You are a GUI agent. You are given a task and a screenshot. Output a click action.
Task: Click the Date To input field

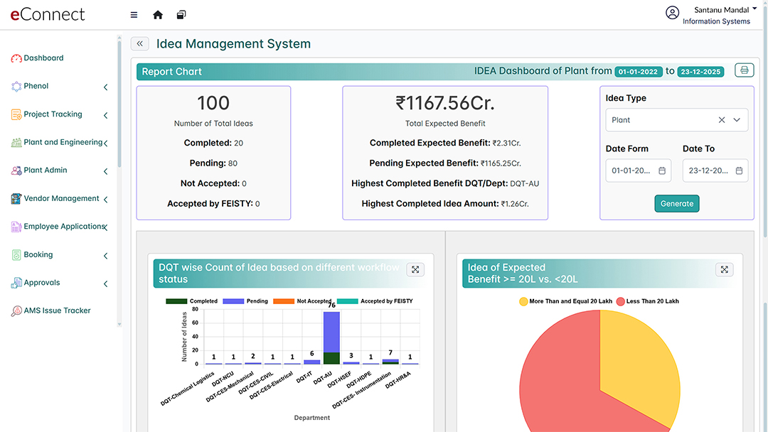(x=715, y=171)
